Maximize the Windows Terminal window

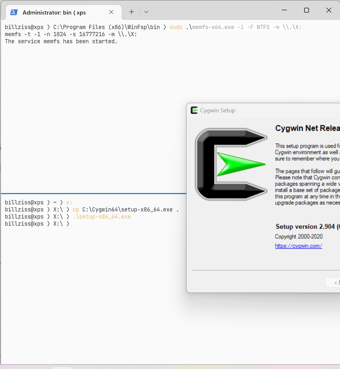pos(306,10)
